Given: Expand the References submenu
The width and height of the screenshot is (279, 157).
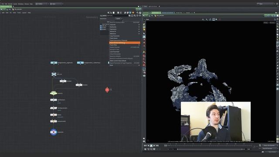Looking at the screenshot, I should pyautogui.click(x=125, y=34).
